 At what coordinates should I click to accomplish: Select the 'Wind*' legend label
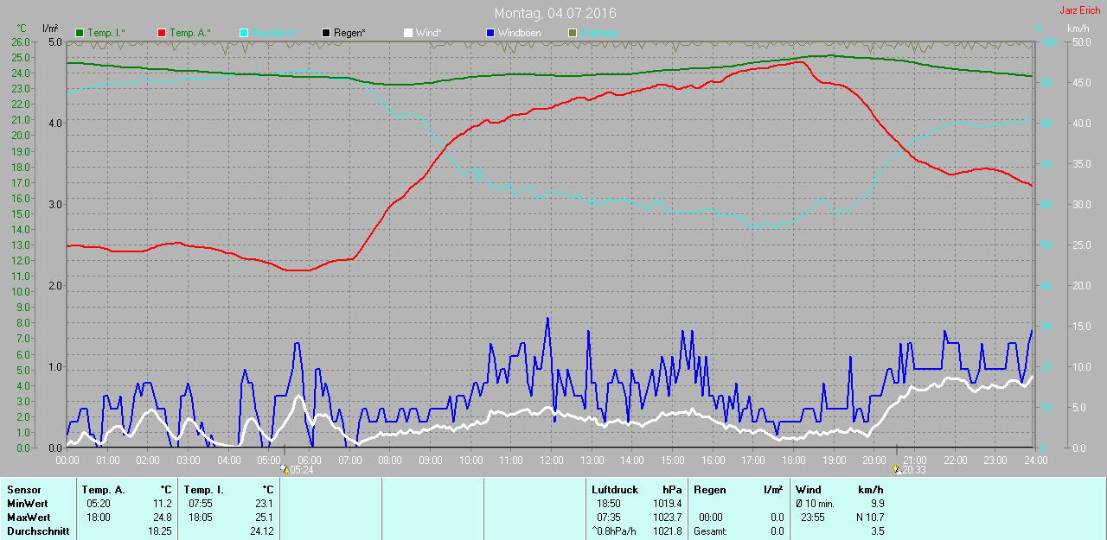pyautogui.click(x=429, y=33)
